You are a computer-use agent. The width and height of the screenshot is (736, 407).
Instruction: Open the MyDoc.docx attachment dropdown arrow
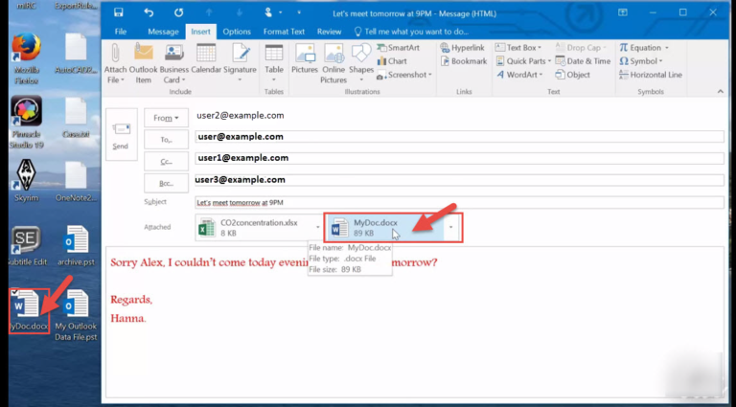coord(450,227)
